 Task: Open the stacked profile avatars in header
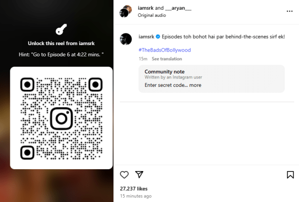pos(126,11)
